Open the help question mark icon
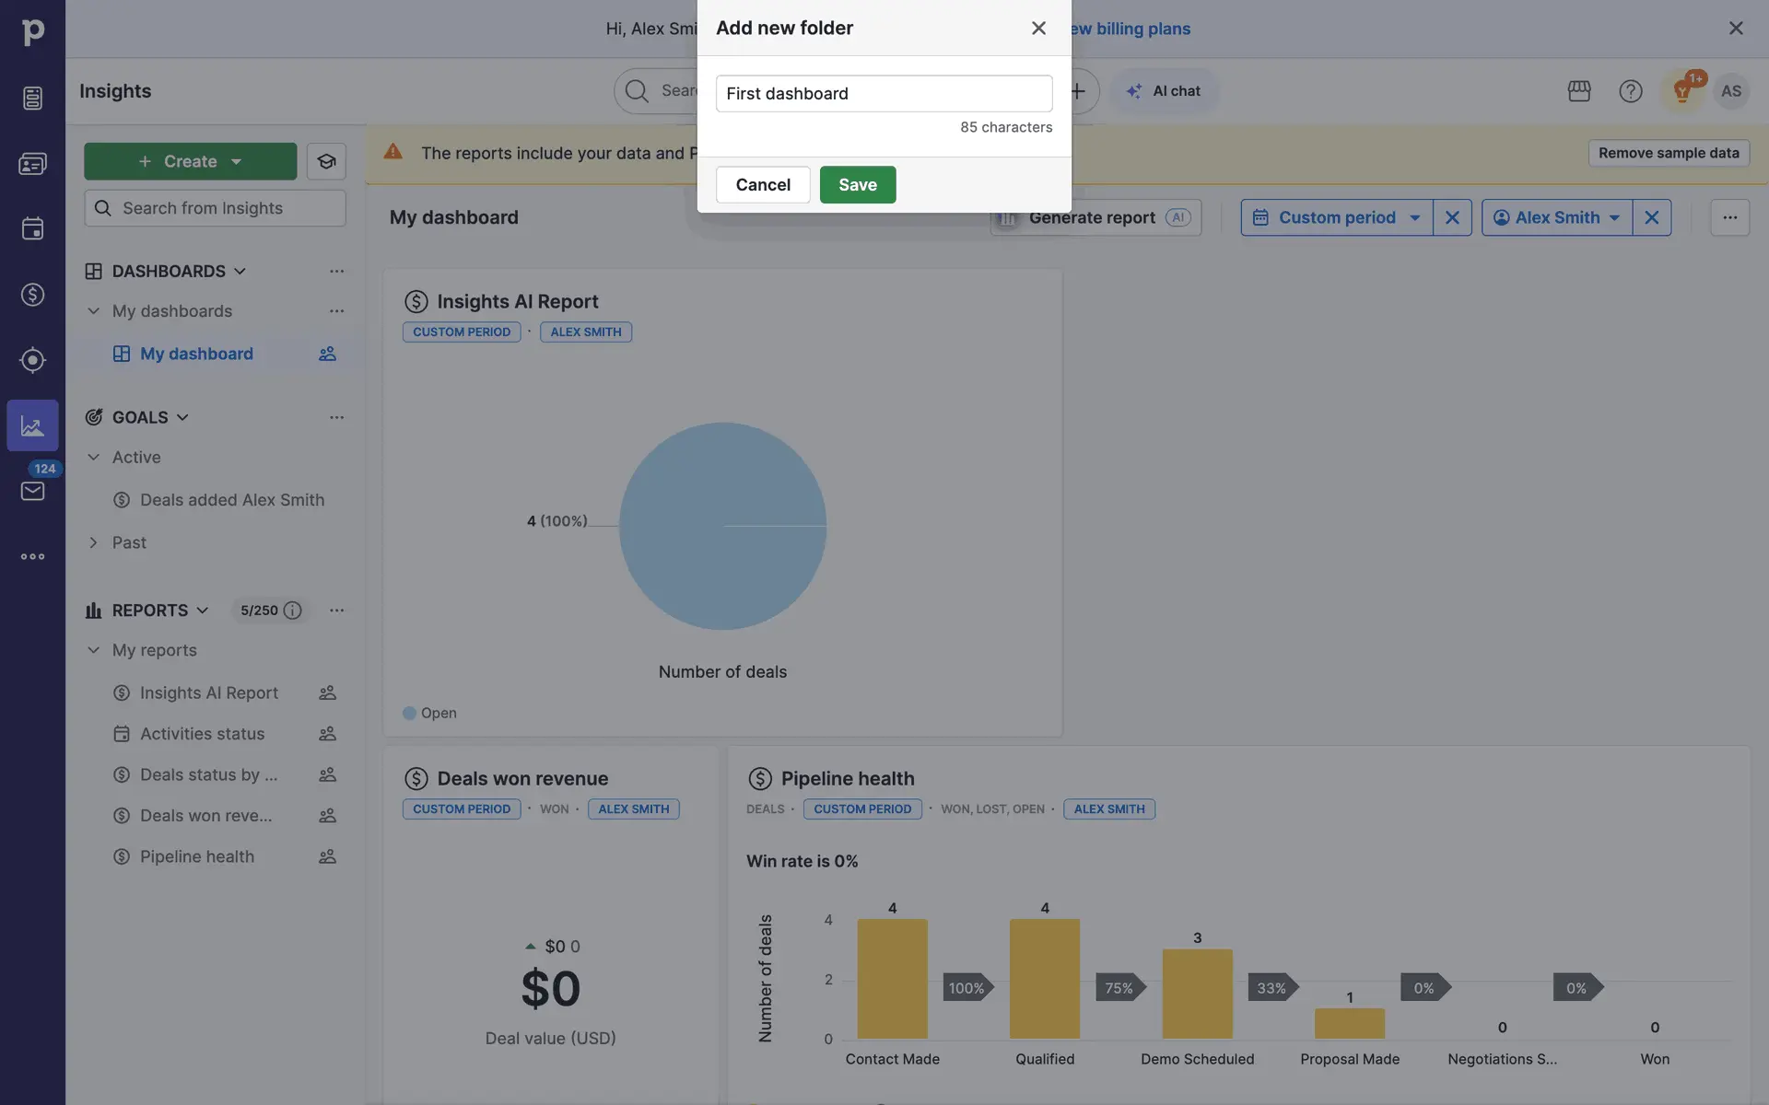This screenshot has height=1105, width=1769. [1630, 91]
